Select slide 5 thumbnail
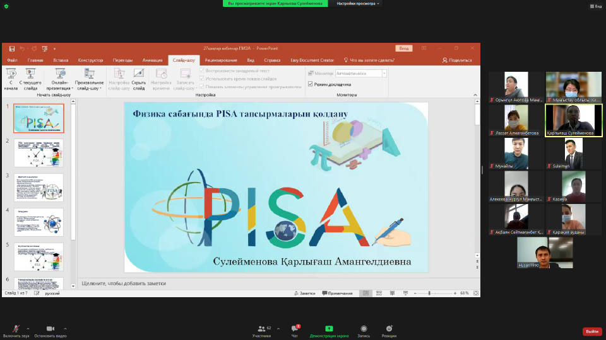 click(39, 257)
